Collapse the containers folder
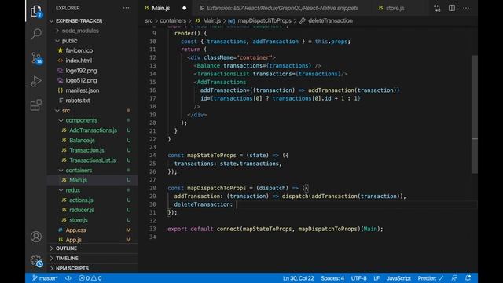Image resolution: width=503 pixels, height=283 pixels. (79, 170)
